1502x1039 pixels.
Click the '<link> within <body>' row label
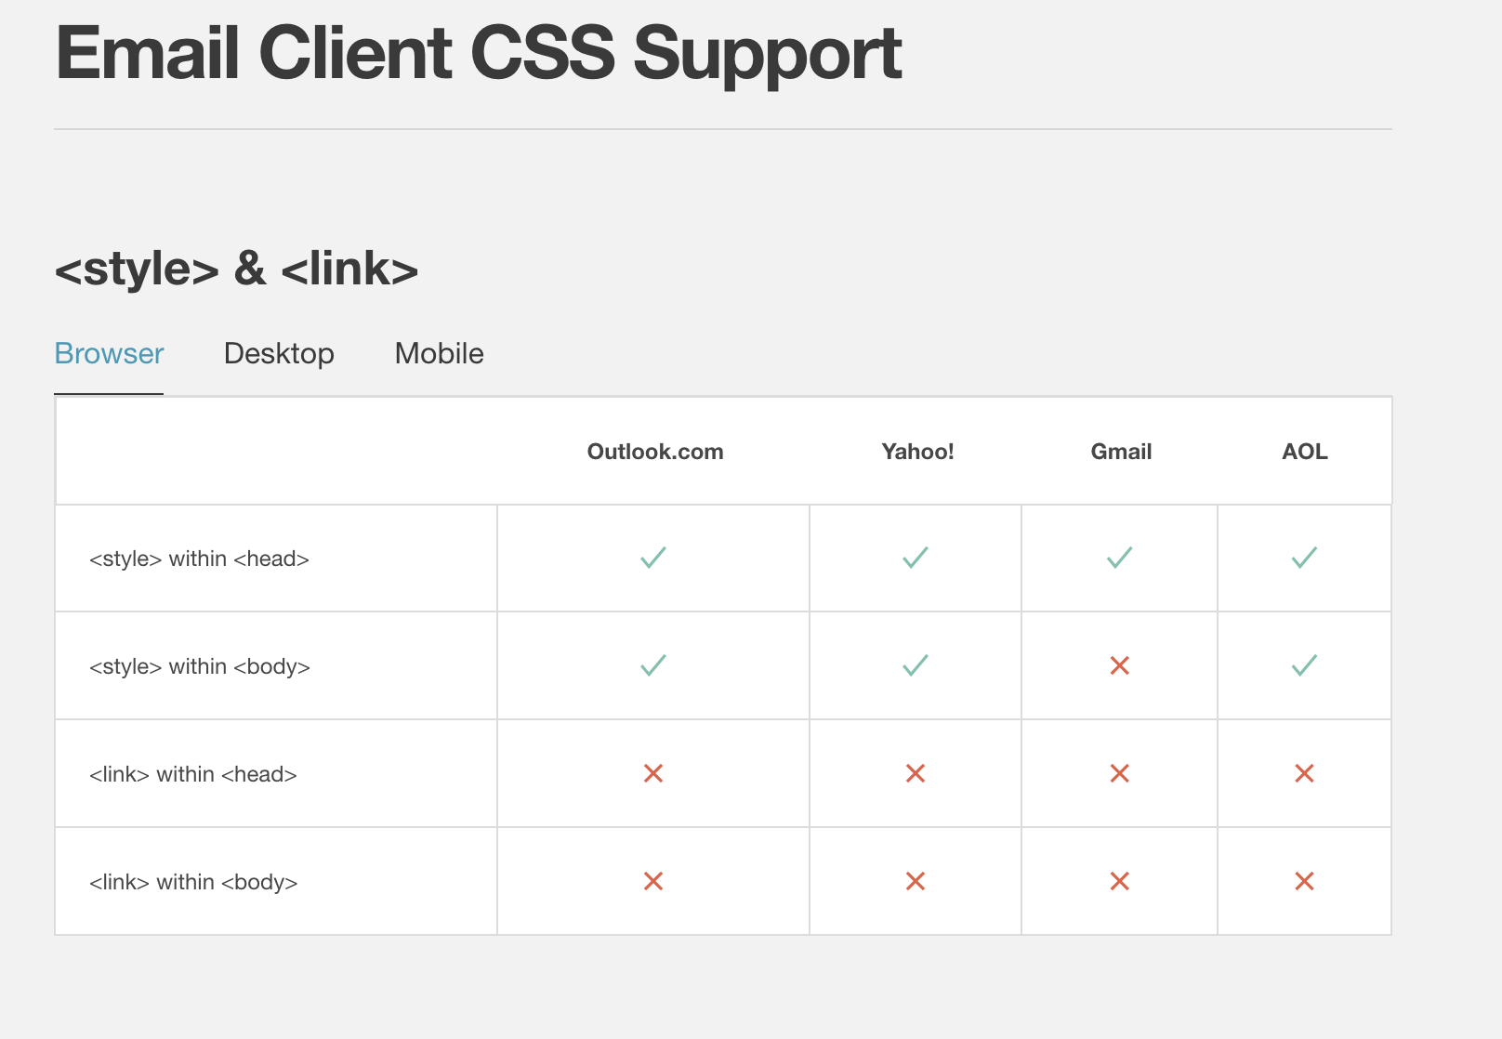pyautogui.click(x=193, y=882)
